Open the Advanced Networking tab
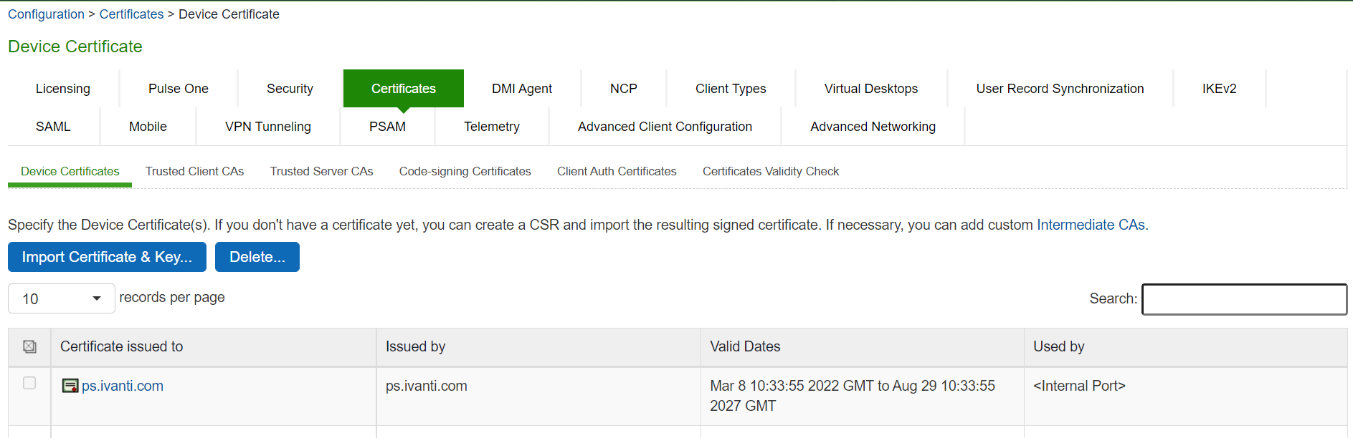This screenshot has height=438, width=1353. tap(873, 127)
